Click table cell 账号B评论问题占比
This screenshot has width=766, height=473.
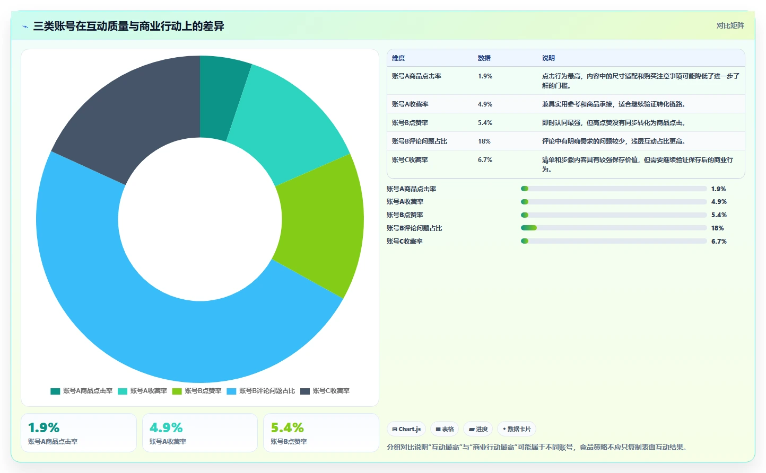click(420, 141)
